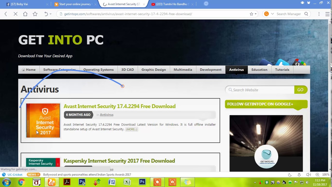The image size is (332, 187).
Task: Open Adobe Acrobat from the taskbar
Action: click(67, 182)
